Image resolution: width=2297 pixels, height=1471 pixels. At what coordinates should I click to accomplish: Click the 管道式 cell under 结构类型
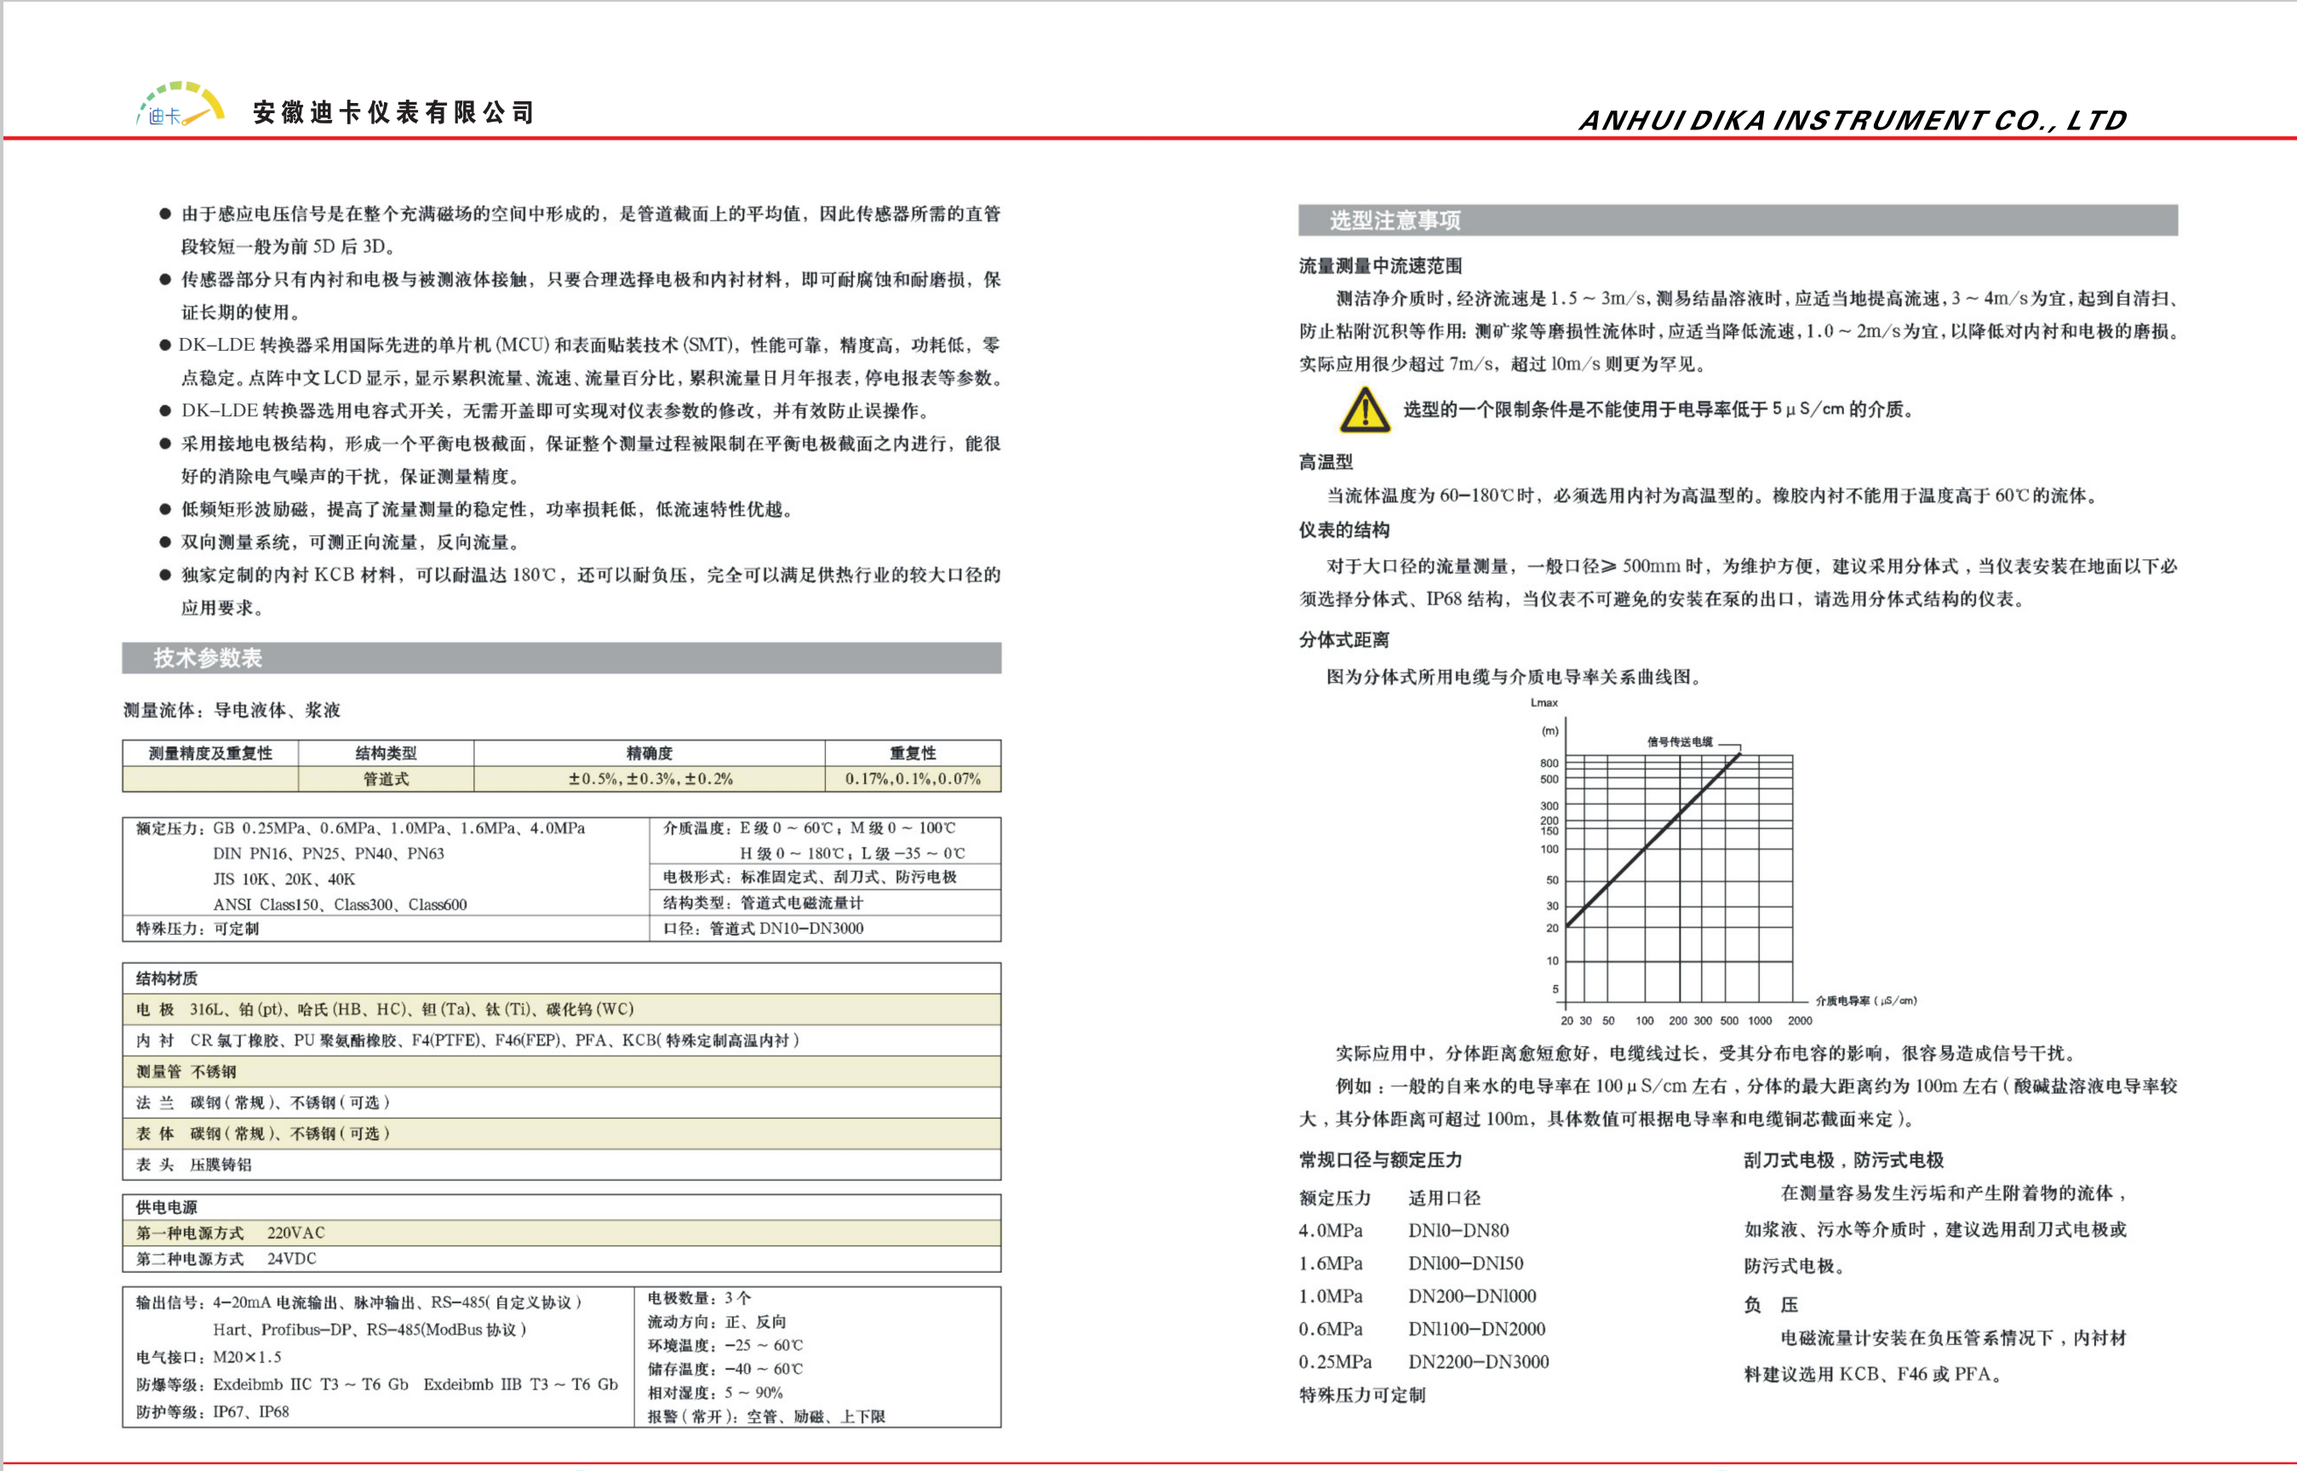386,780
